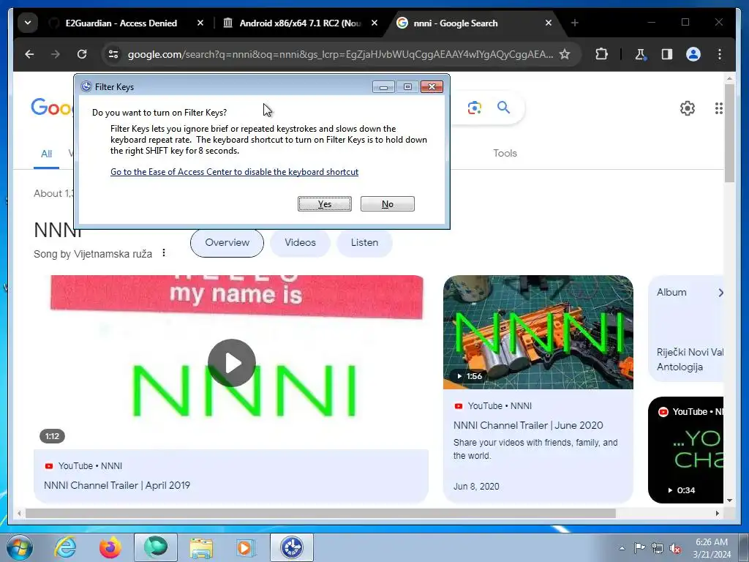The image size is (749, 562).
Task: Select the All search results tab
Action: pos(46,154)
